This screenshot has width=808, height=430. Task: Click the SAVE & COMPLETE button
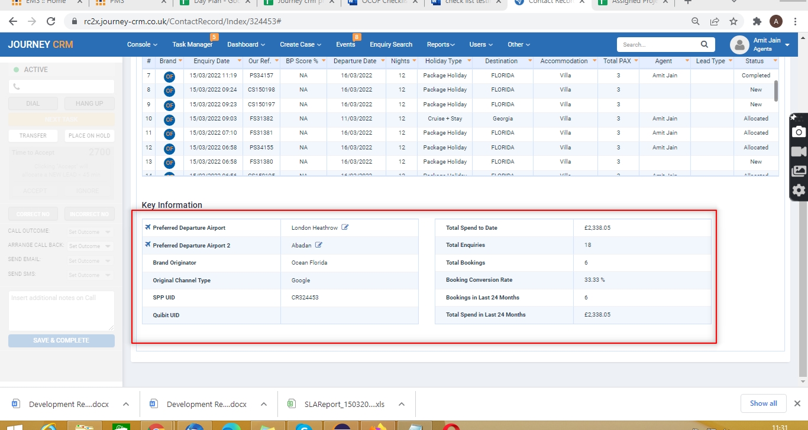62,340
